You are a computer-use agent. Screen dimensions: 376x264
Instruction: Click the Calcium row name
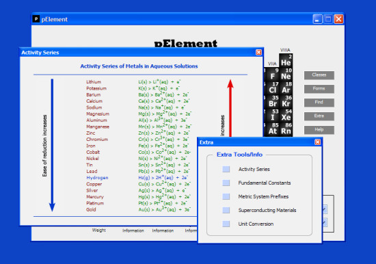(94, 101)
